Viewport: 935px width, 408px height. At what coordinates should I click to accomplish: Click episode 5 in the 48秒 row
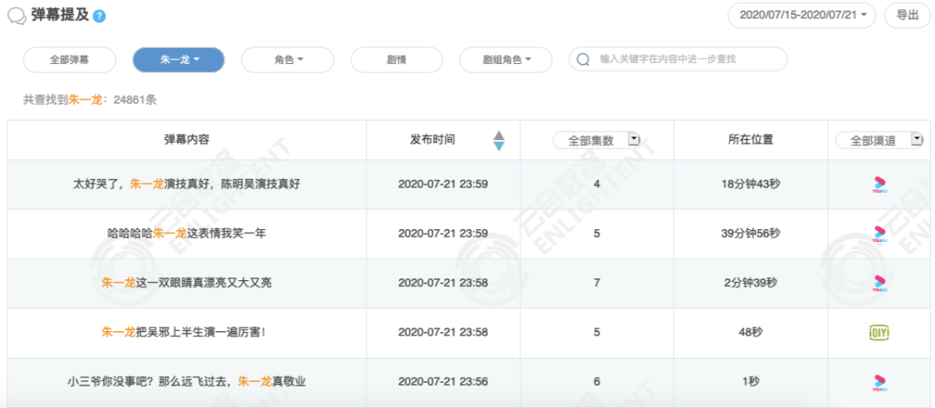point(596,332)
